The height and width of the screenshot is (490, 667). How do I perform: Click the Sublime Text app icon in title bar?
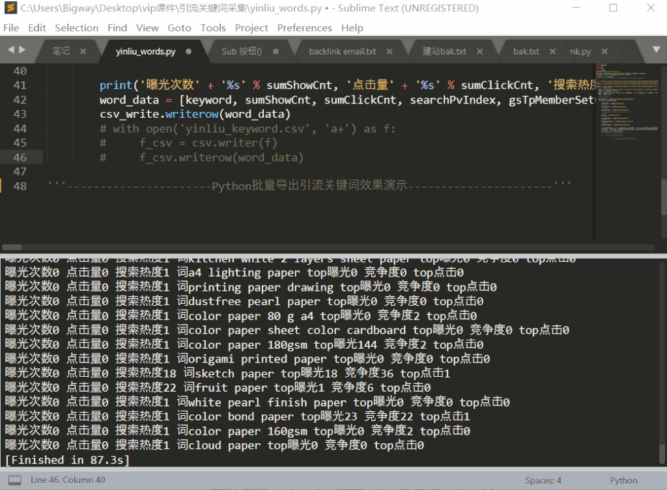coord(10,8)
